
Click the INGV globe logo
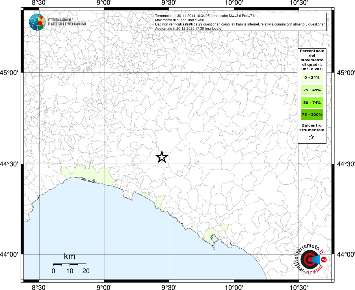pos(37,22)
